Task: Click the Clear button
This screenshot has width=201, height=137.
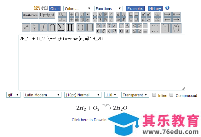Action: [55, 9]
